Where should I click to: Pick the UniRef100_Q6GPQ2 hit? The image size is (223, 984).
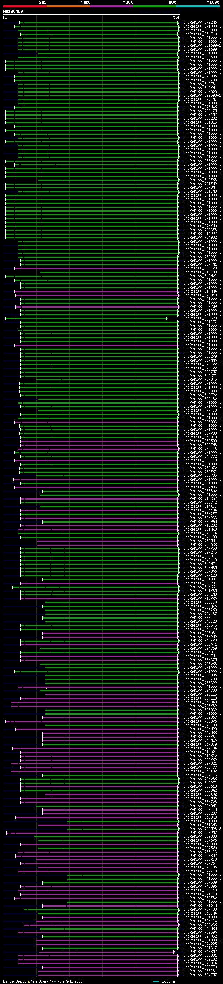(x=200, y=257)
